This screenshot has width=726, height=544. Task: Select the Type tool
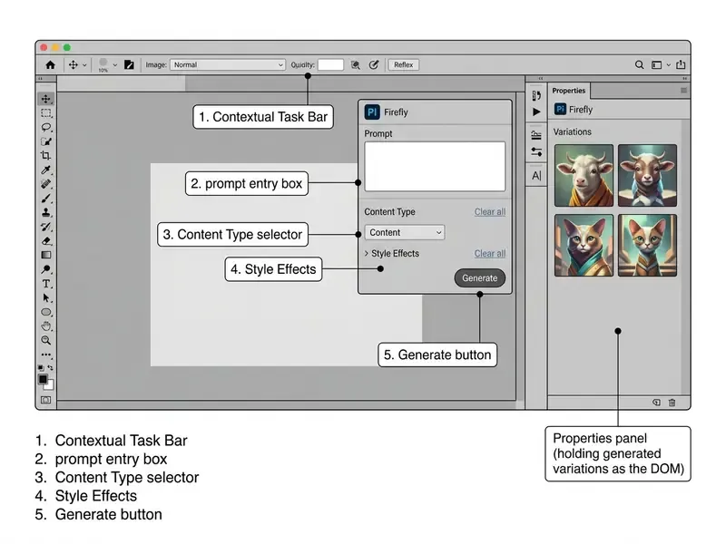tap(46, 284)
